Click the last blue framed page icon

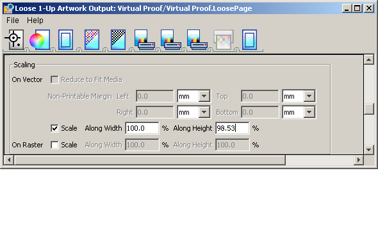point(249,40)
